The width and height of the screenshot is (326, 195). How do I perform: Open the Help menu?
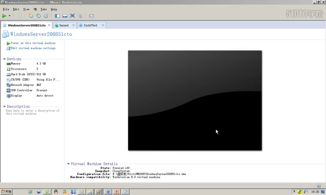click(x=54, y=9)
